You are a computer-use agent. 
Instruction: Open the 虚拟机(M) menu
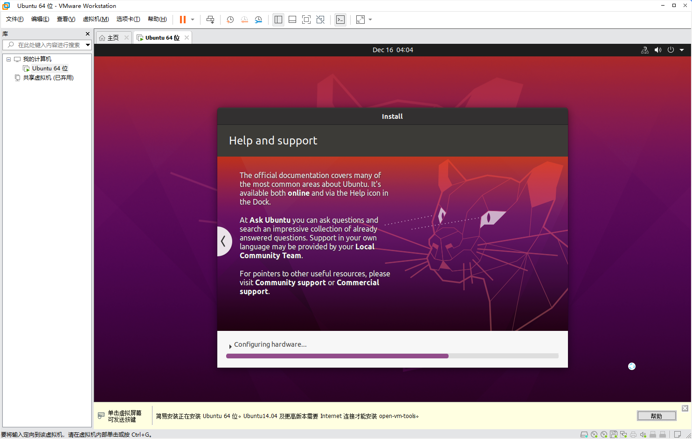point(96,19)
